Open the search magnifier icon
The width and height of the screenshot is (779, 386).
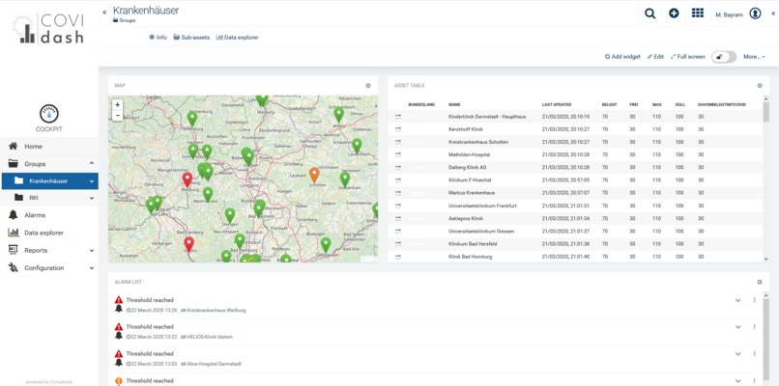pyautogui.click(x=649, y=14)
